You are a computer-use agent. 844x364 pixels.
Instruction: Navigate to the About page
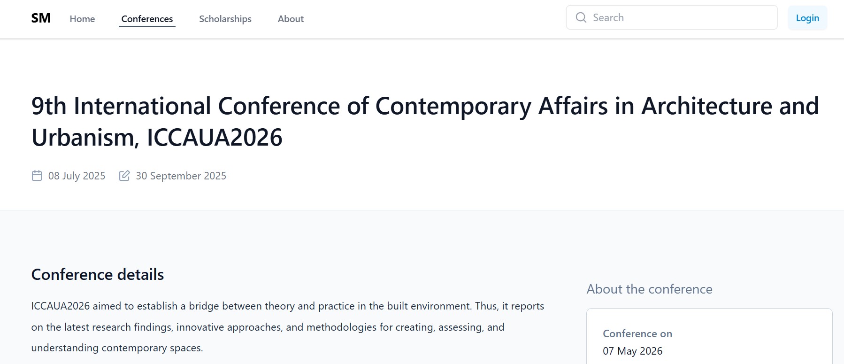point(291,19)
